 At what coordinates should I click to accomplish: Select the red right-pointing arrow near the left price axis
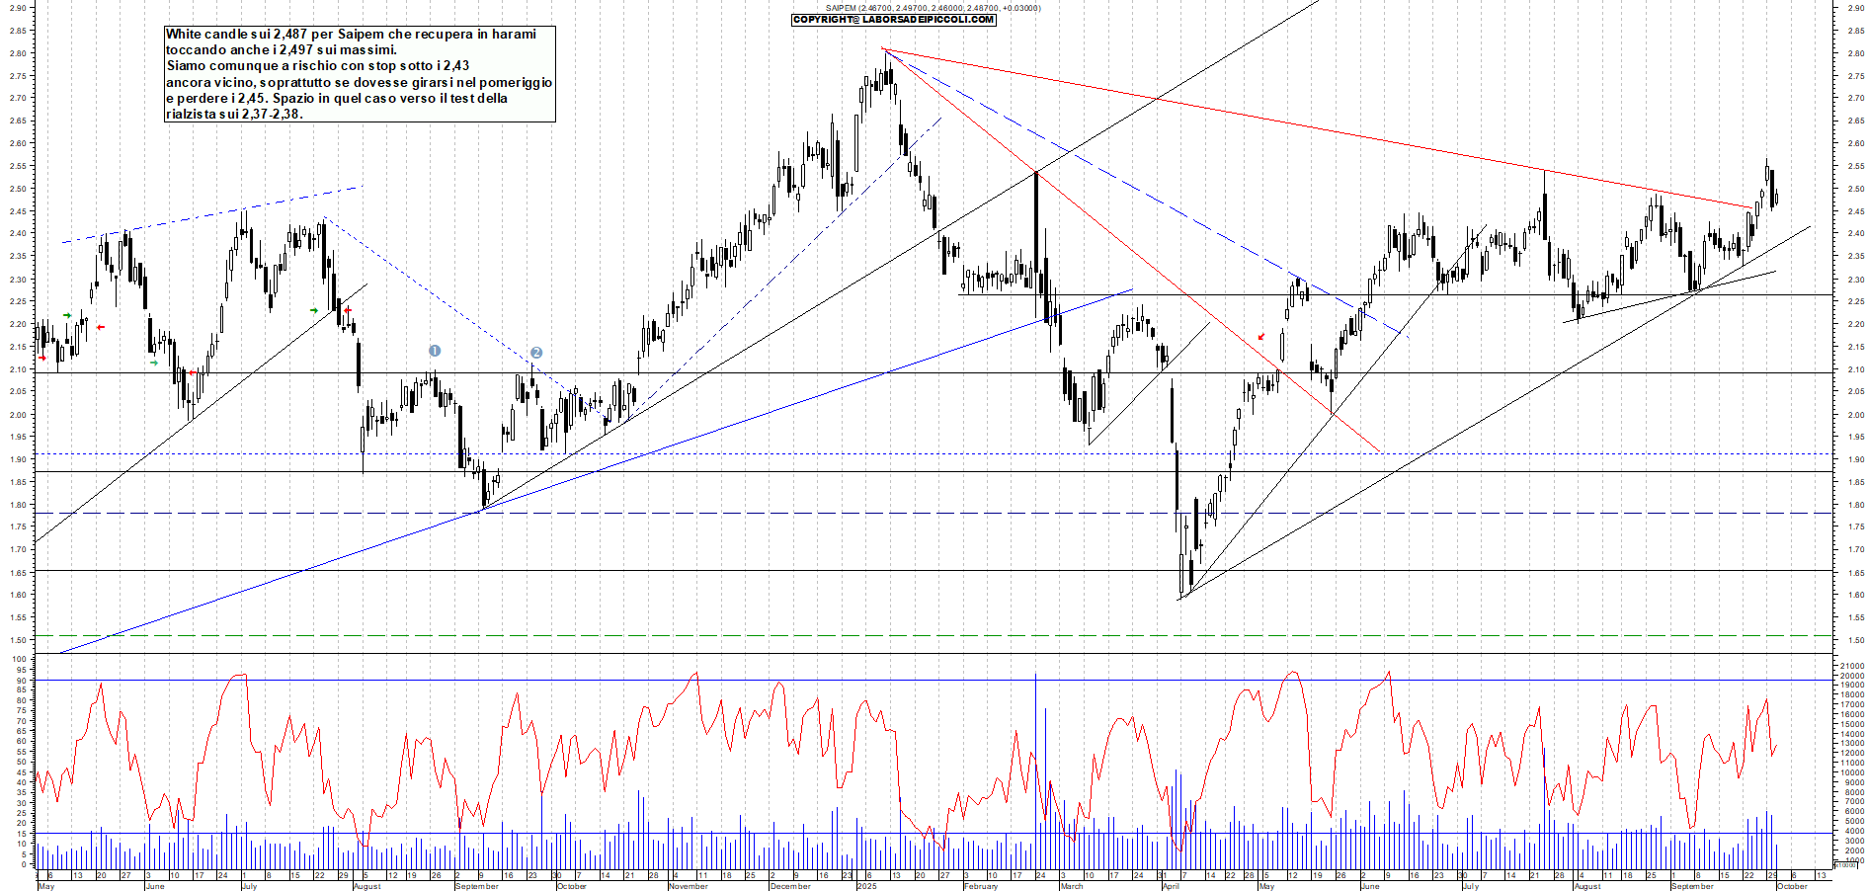tap(42, 359)
